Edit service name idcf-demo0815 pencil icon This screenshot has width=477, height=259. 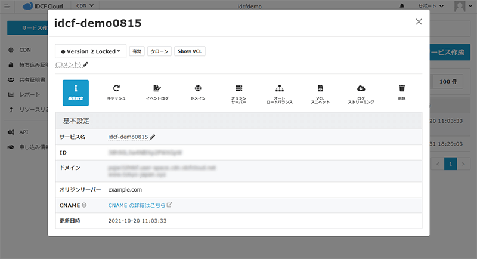click(x=152, y=137)
